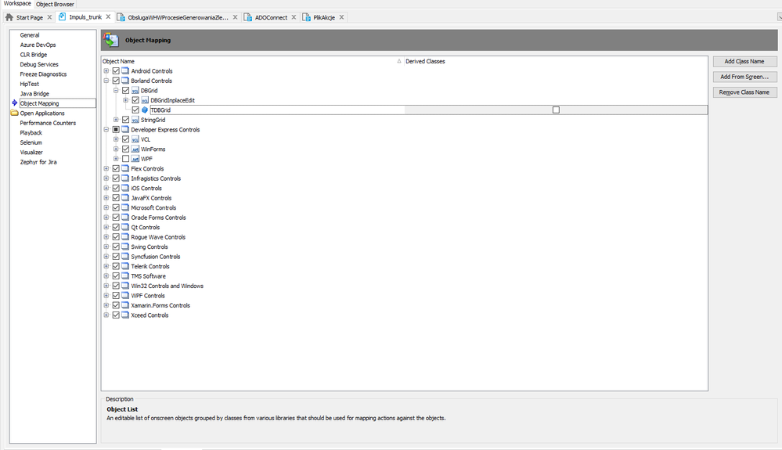Select Playback in the options list
Screen dimensions: 782x450
[31, 133]
